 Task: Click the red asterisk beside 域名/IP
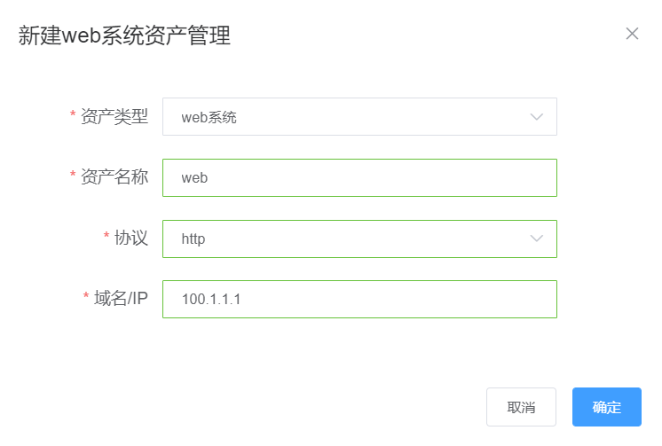point(86,299)
